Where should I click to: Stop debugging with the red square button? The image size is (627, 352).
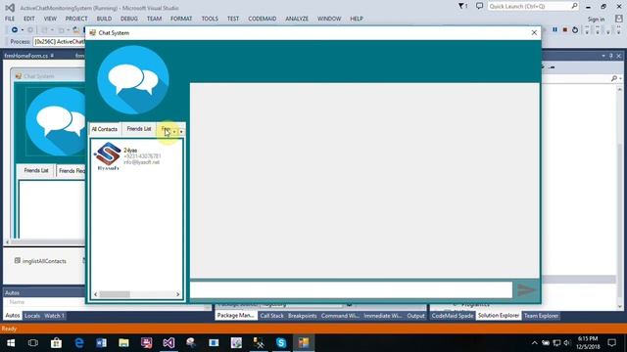[x=565, y=30]
